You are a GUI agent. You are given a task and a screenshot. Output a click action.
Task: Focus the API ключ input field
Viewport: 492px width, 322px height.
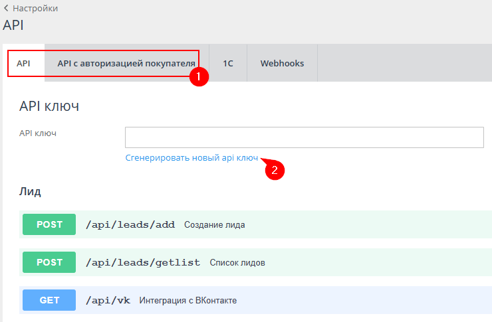(304, 137)
